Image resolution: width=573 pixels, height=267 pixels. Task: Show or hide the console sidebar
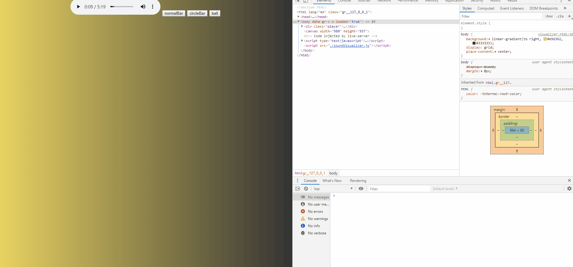[297, 188]
